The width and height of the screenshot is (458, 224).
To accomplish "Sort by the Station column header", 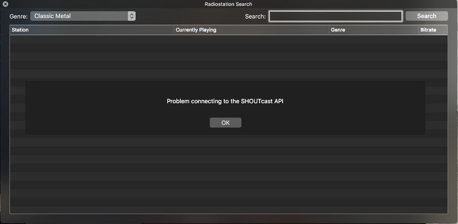I will (x=92, y=30).
